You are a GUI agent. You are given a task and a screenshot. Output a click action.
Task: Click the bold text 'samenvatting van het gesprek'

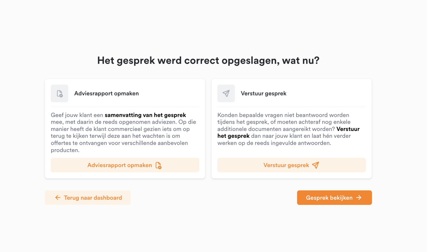pyautogui.click(x=145, y=115)
